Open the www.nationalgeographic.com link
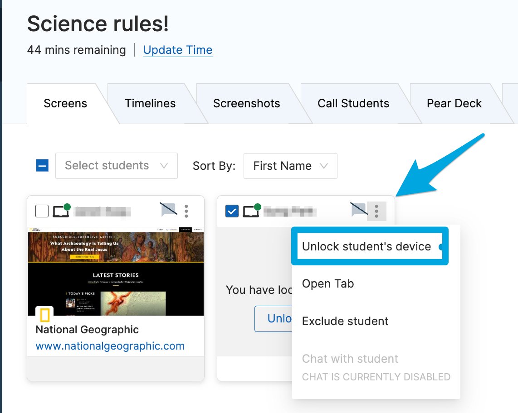 (110, 346)
